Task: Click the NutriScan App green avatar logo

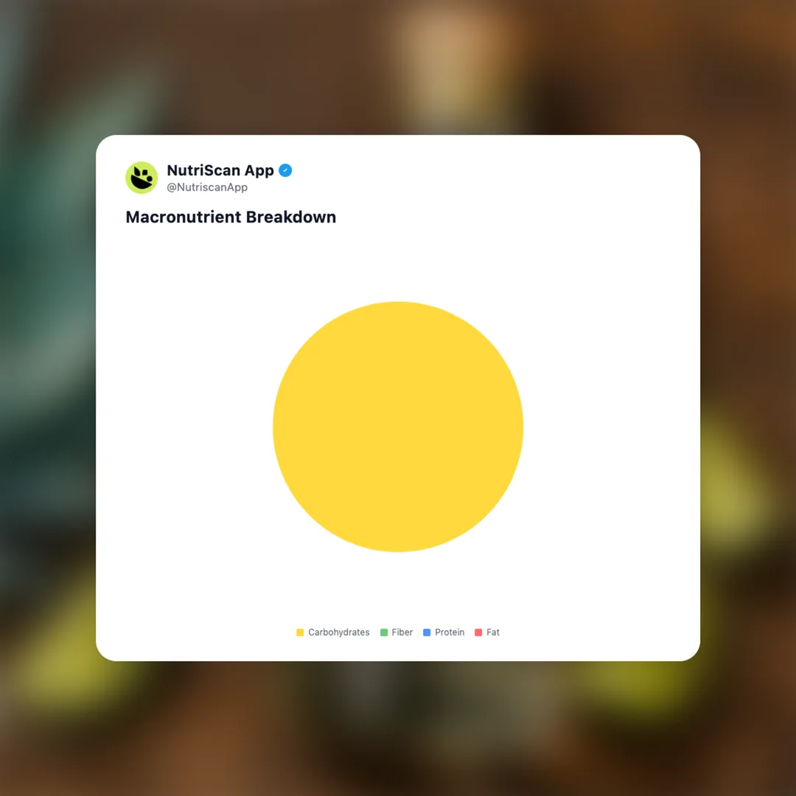Action: coord(142,178)
